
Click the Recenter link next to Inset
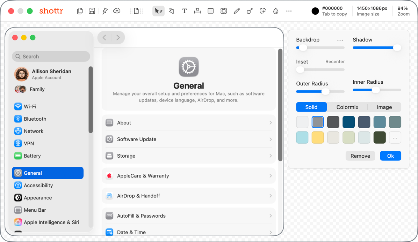point(335,62)
